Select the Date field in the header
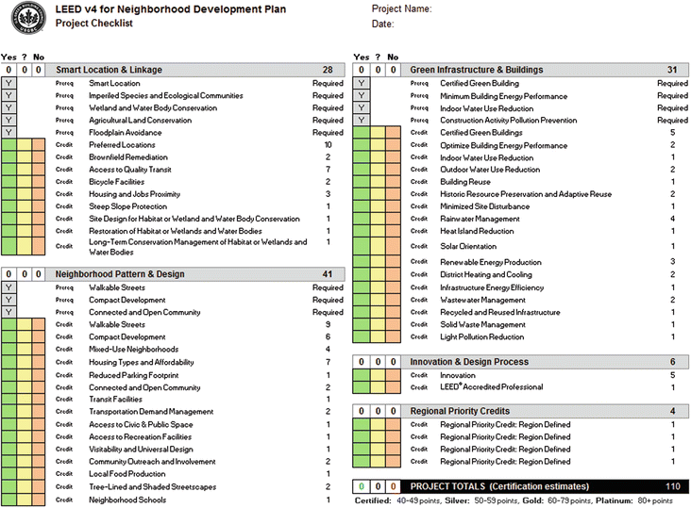Image resolution: width=691 pixels, height=508 pixels. (382, 25)
